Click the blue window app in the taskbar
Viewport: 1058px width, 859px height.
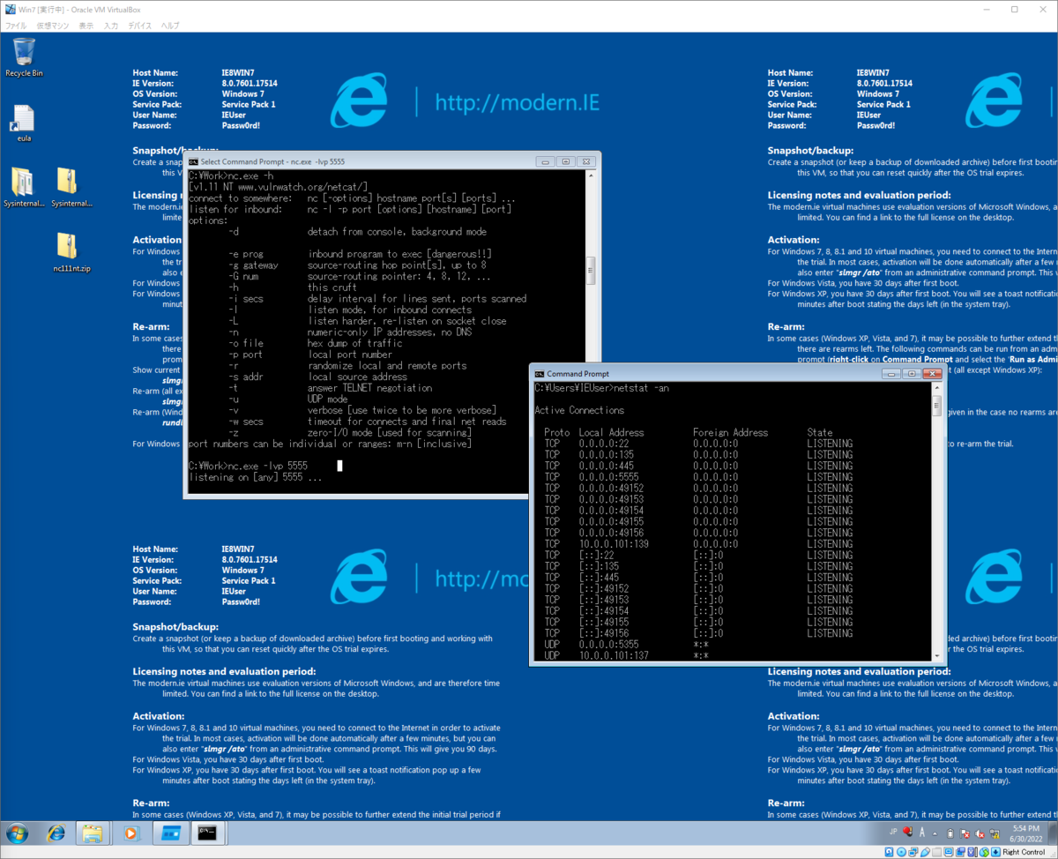click(x=170, y=833)
